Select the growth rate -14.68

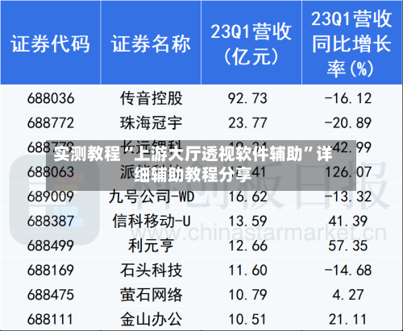coord(348,270)
